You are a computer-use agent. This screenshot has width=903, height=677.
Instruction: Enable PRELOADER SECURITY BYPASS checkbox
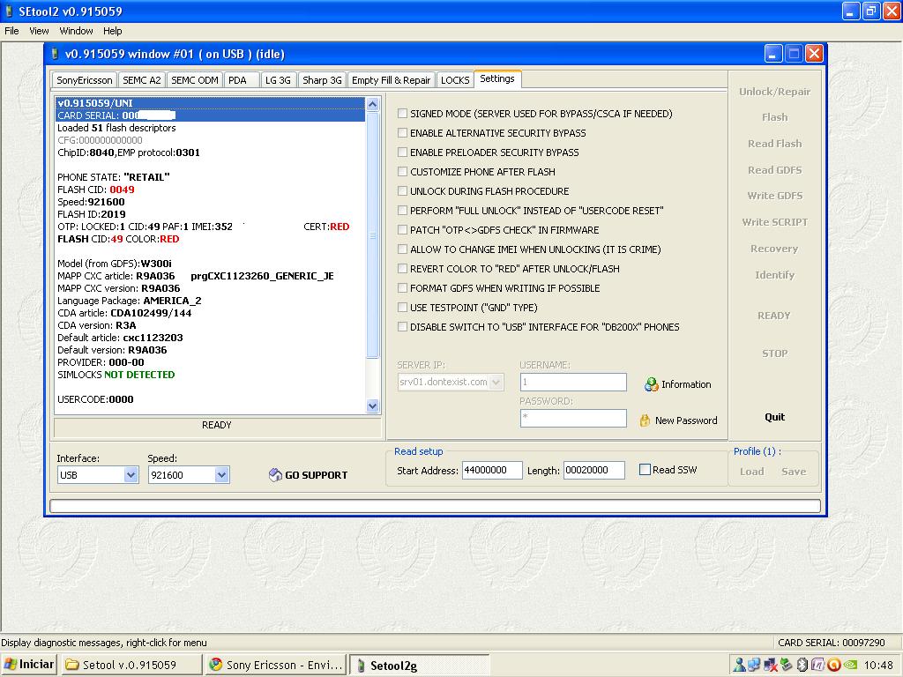(402, 153)
